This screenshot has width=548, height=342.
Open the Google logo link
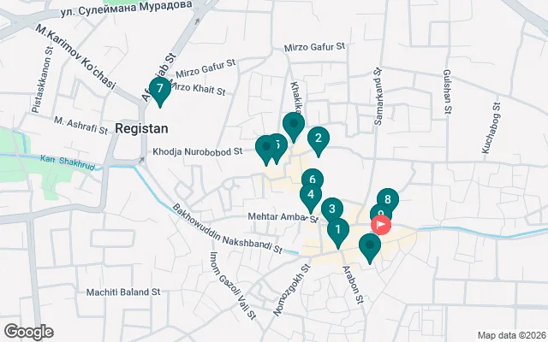(28, 331)
